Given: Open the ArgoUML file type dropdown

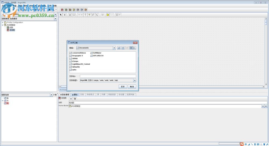Looking at the screenshot, I should click(135, 80).
